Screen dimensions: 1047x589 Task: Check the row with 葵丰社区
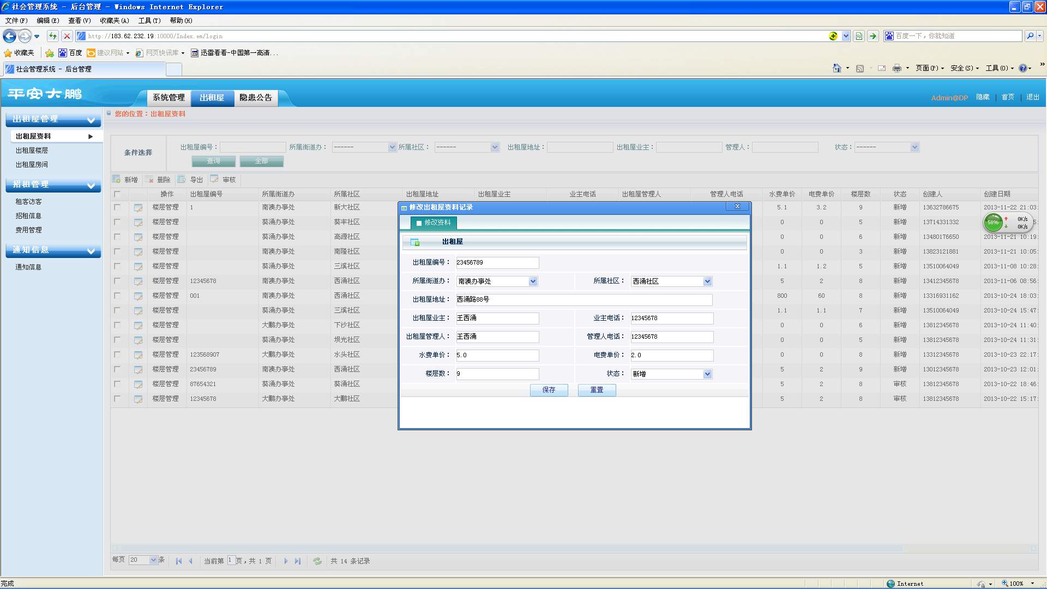117,222
